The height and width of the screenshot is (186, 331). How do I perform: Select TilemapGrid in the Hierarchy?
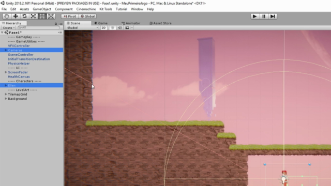click(17, 94)
